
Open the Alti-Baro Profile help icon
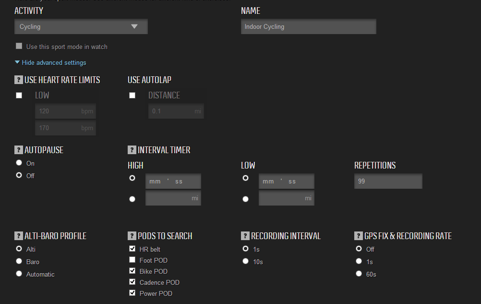(18, 236)
